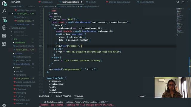
Task: Collapse the OPEN EDITORS section
Action: click(x=18, y=7)
